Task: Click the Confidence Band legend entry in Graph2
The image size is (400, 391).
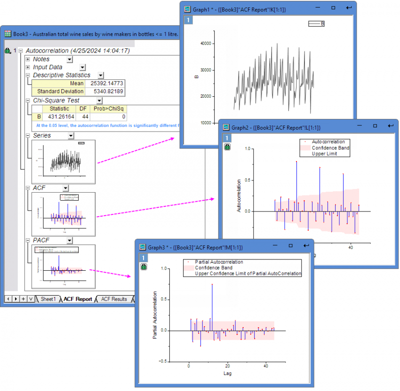Action: [330, 148]
